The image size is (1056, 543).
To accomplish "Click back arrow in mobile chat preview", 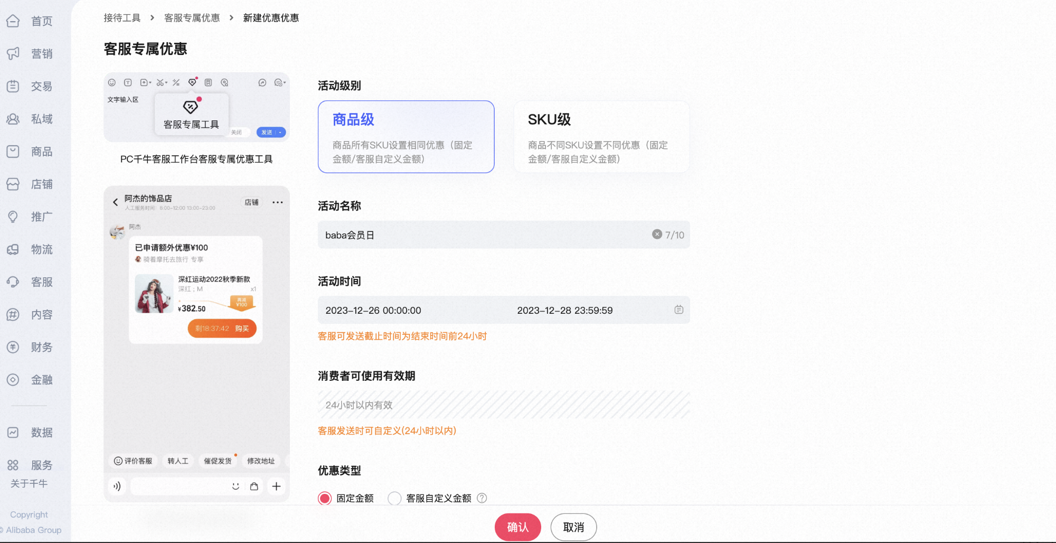I will pos(115,202).
